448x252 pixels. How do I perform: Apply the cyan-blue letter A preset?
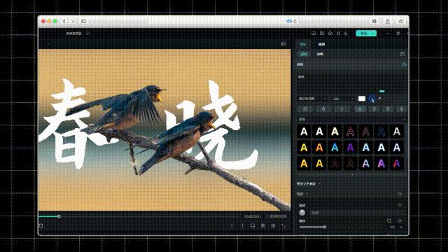click(335, 148)
